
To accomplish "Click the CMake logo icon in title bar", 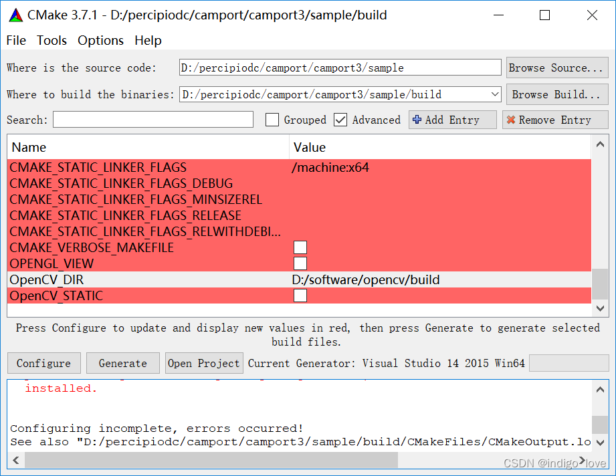I will click(x=15, y=15).
